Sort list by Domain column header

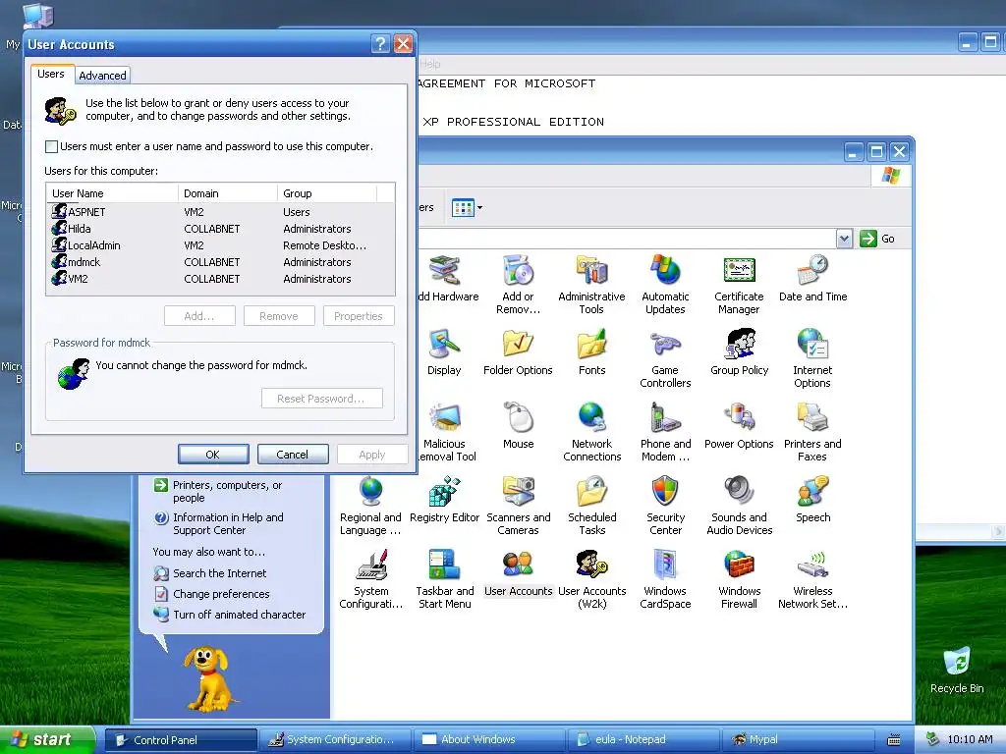[228, 193]
